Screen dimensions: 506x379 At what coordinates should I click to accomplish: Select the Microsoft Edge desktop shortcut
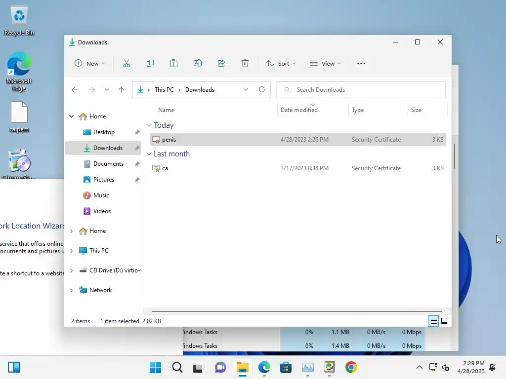pos(19,72)
